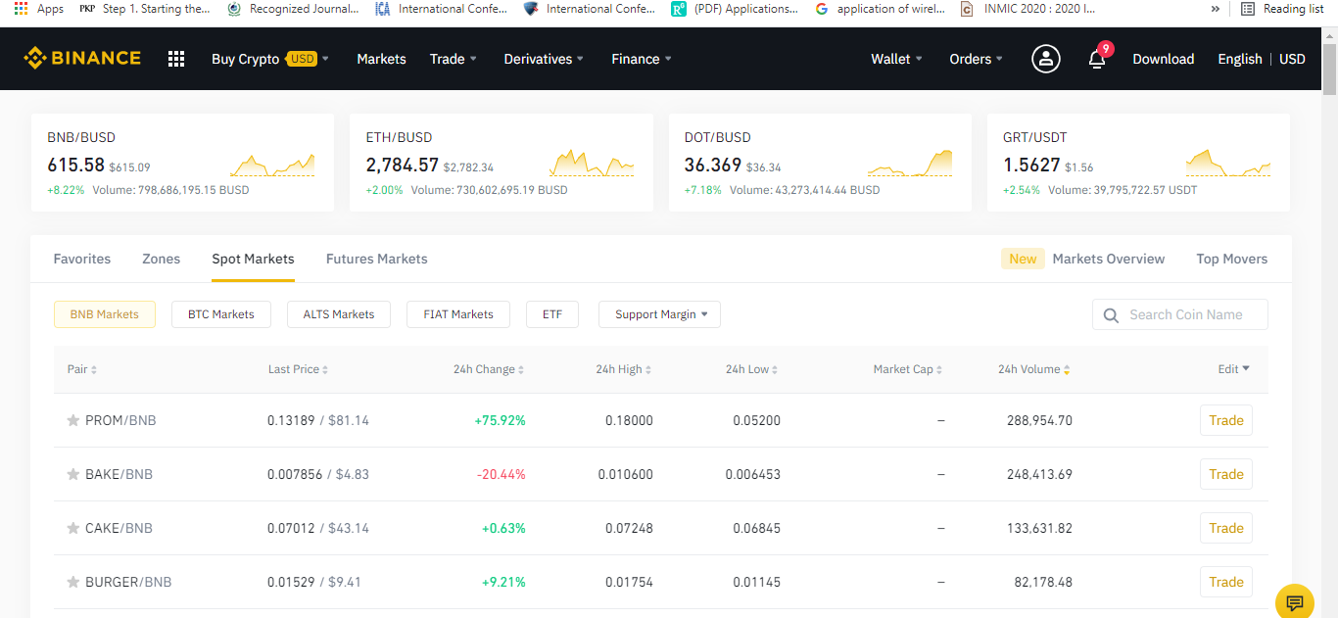Select BNB Markets filter
Screen dimensions: 1338x618
click(x=105, y=314)
